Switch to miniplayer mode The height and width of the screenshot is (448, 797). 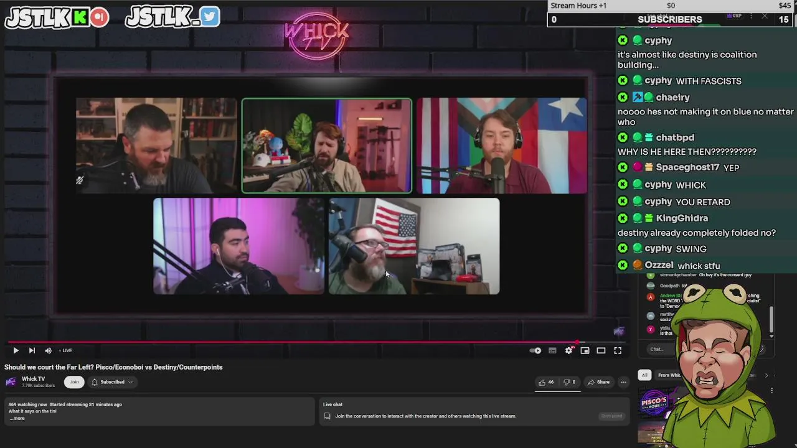click(585, 351)
